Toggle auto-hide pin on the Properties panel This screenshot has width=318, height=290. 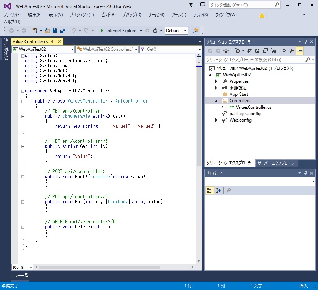[305, 173]
